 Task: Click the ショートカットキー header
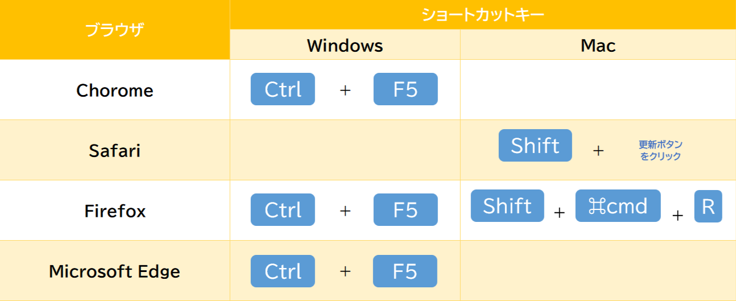pos(483,15)
